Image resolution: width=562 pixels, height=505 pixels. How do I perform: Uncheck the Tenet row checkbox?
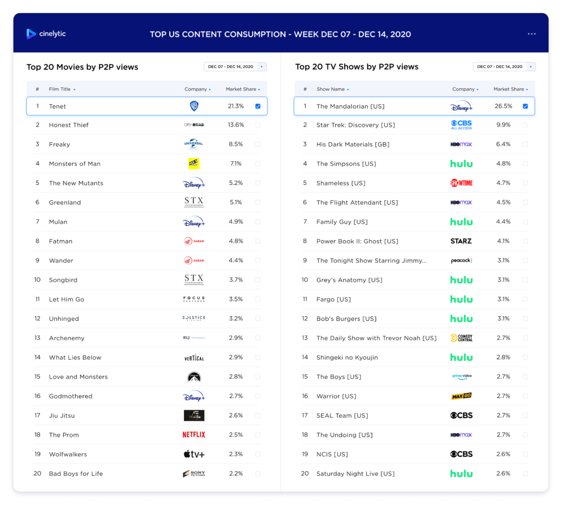click(258, 106)
